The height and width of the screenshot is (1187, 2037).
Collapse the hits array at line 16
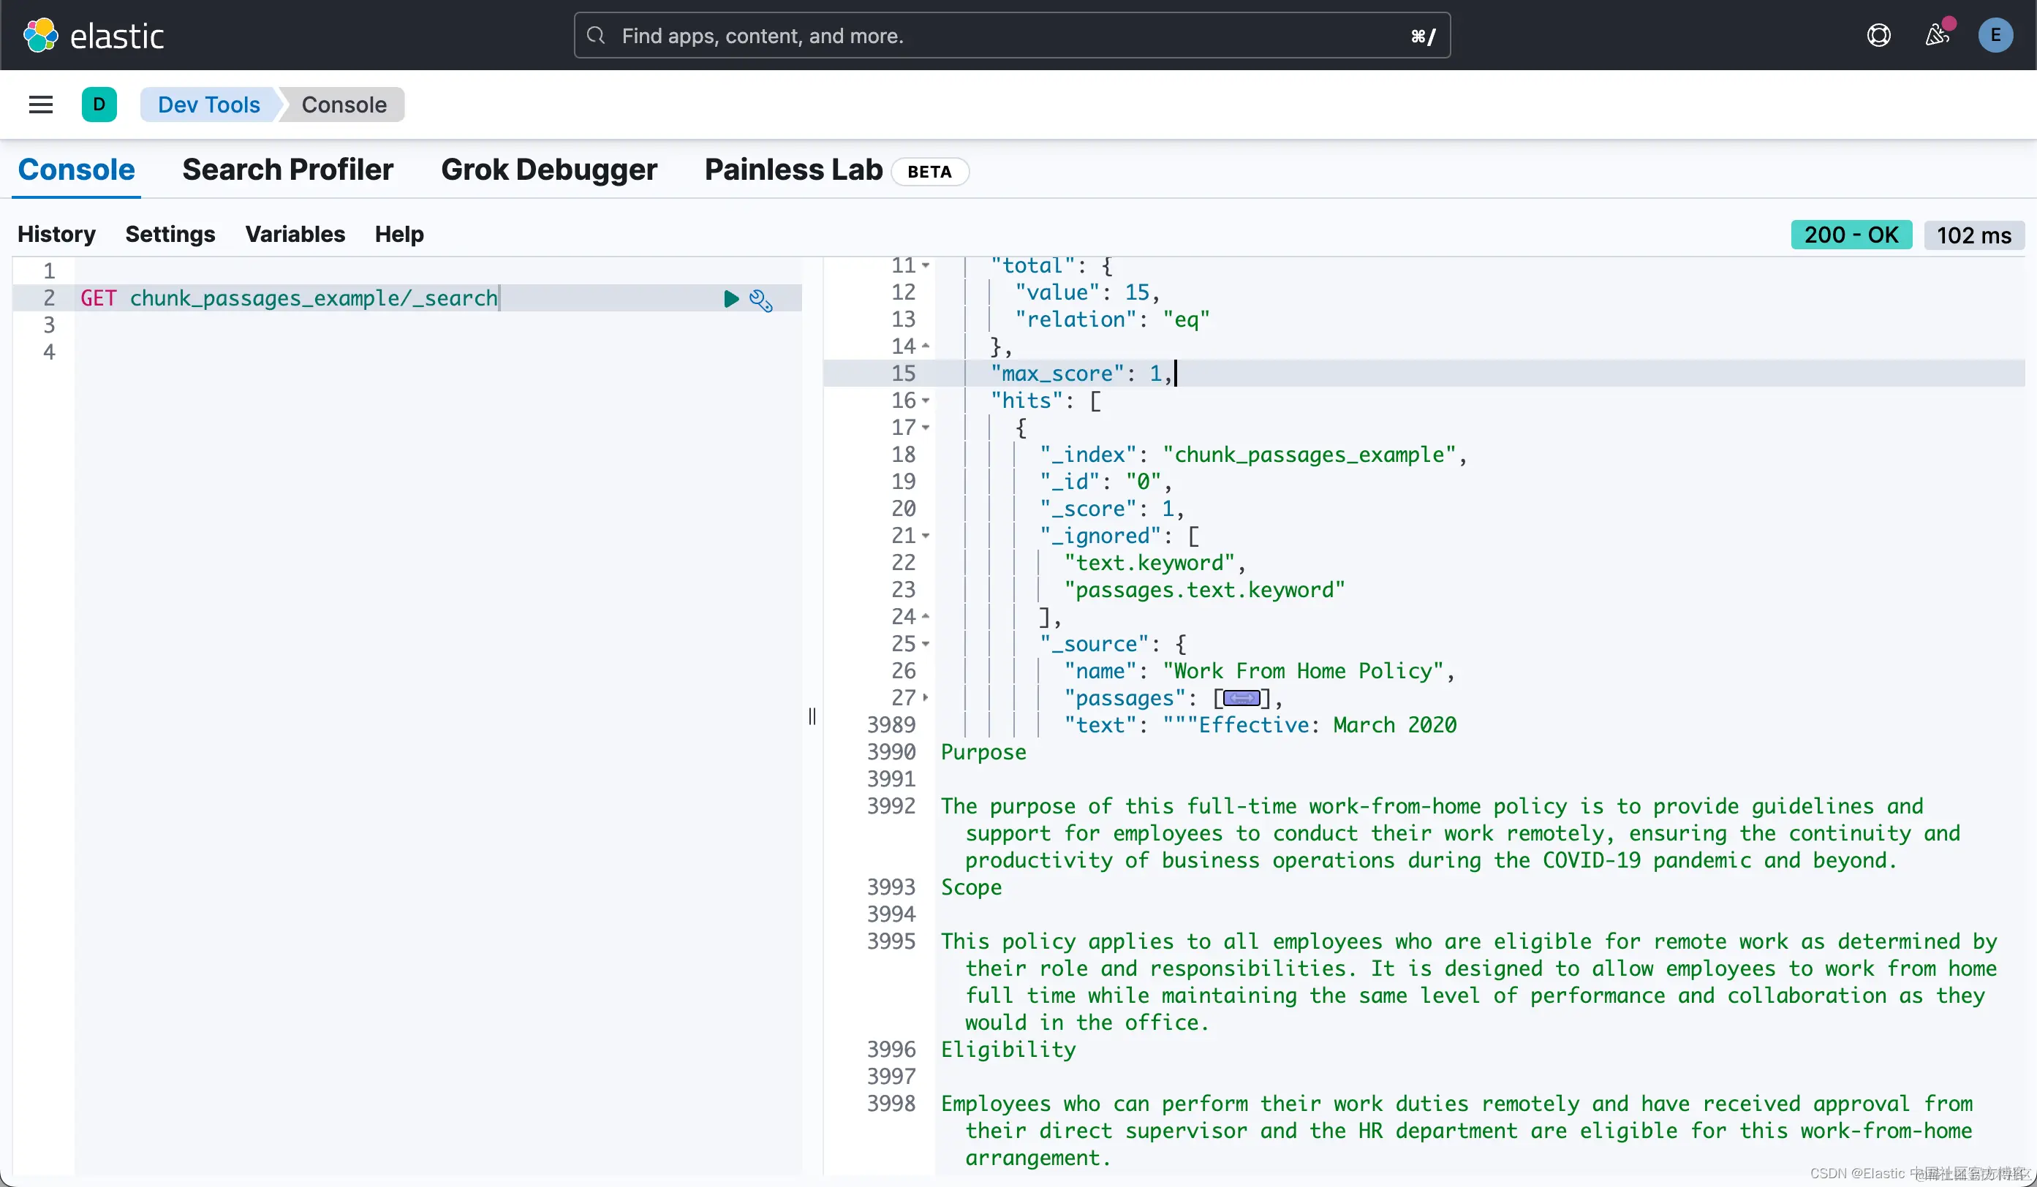click(926, 401)
